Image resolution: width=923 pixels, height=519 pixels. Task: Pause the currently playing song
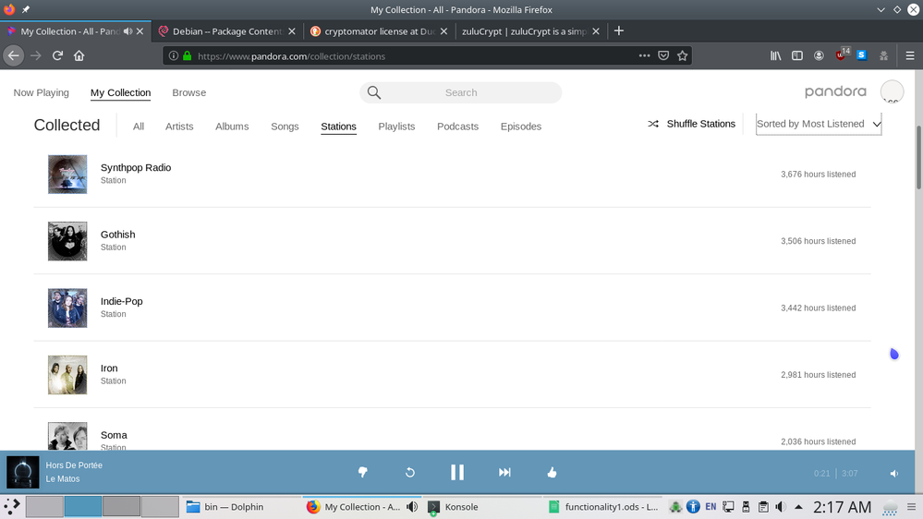[456, 472]
